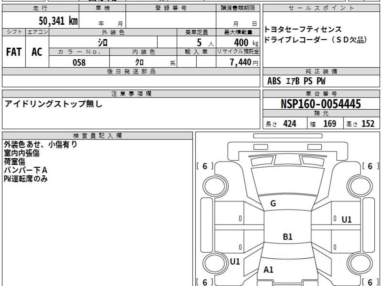
Task: Click the エアコン header cell
Action: pos(37,32)
